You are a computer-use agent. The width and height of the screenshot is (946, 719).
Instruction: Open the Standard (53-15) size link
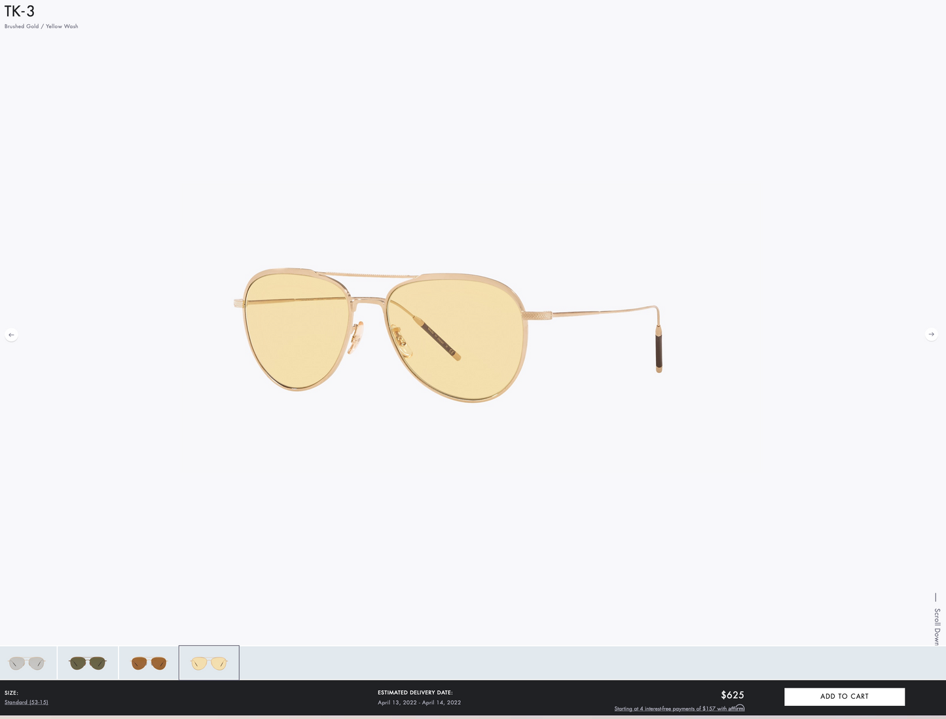26,703
